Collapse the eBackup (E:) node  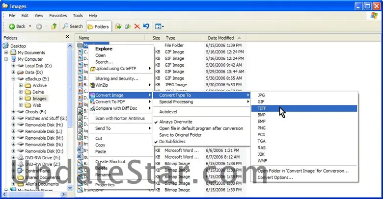pyautogui.click(x=13, y=79)
